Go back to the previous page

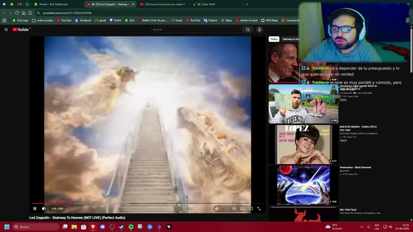(4, 13)
